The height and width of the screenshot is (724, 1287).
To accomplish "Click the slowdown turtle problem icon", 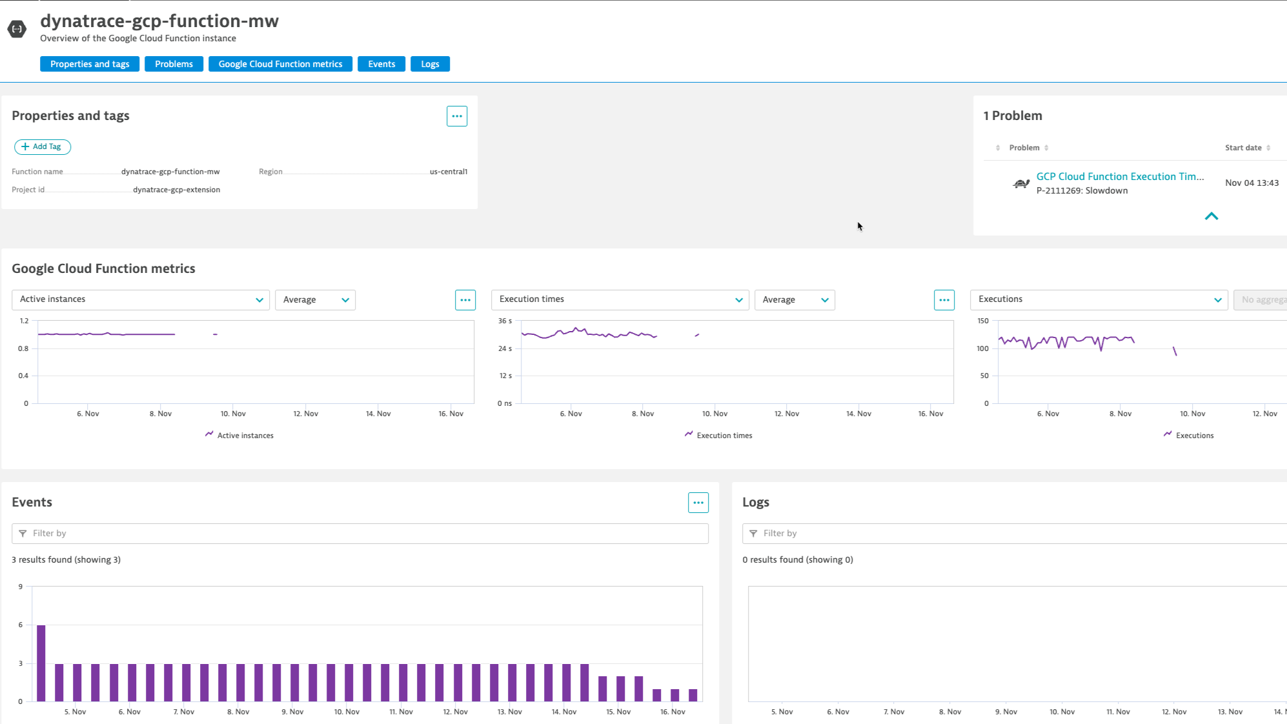I will point(1021,184).
